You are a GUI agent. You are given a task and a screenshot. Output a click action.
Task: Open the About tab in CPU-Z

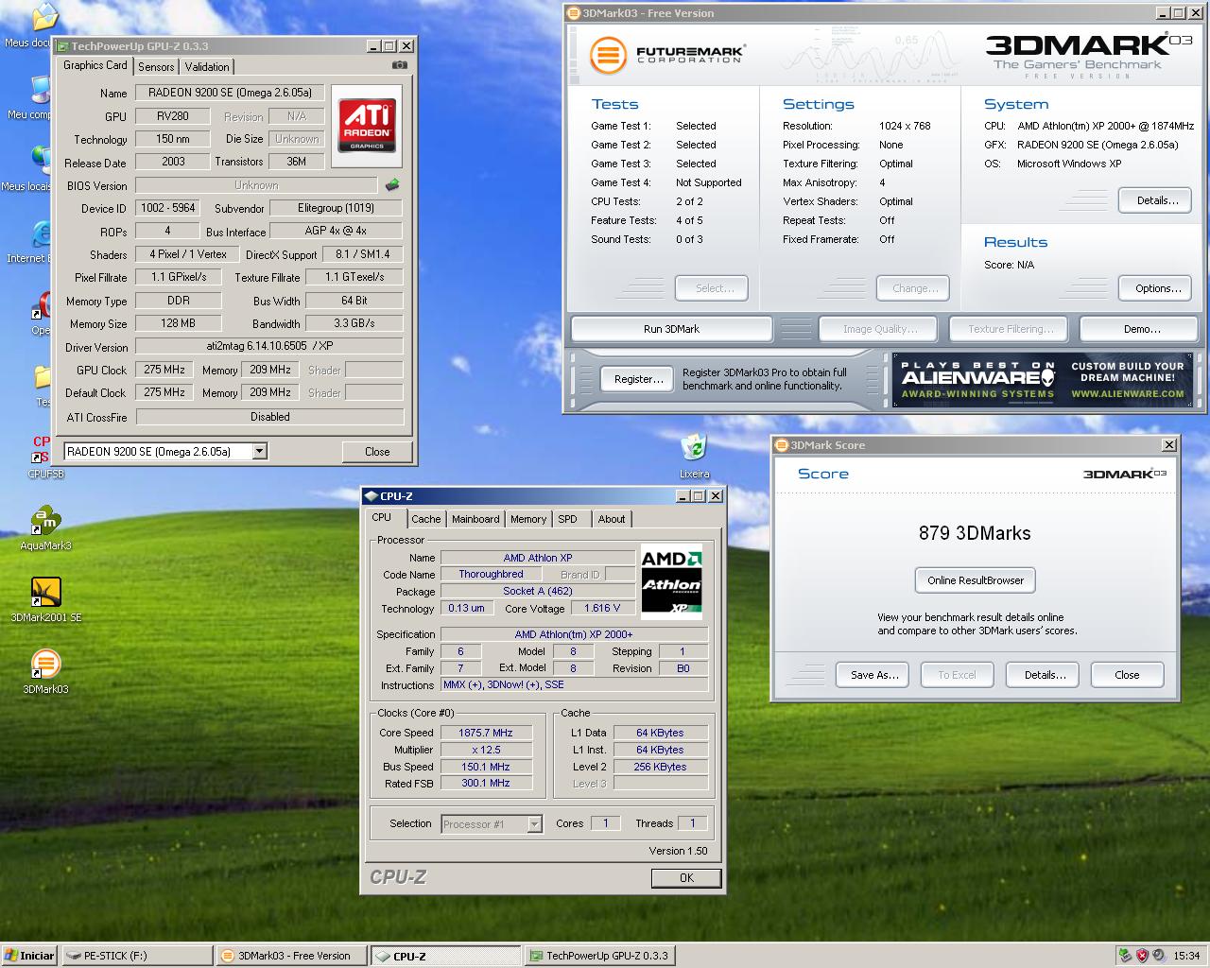pyautogui.click(x=612, y=519)
